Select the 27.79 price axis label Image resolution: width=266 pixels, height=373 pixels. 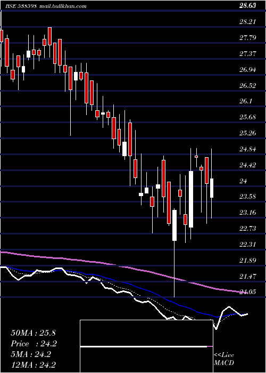(x=247, y=38)
